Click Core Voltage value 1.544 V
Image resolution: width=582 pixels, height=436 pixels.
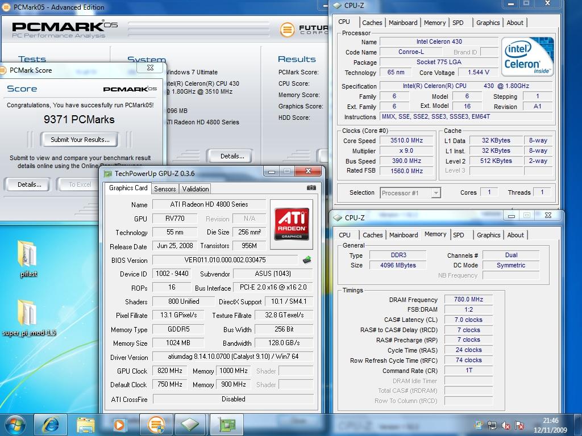tap(478, 72)
